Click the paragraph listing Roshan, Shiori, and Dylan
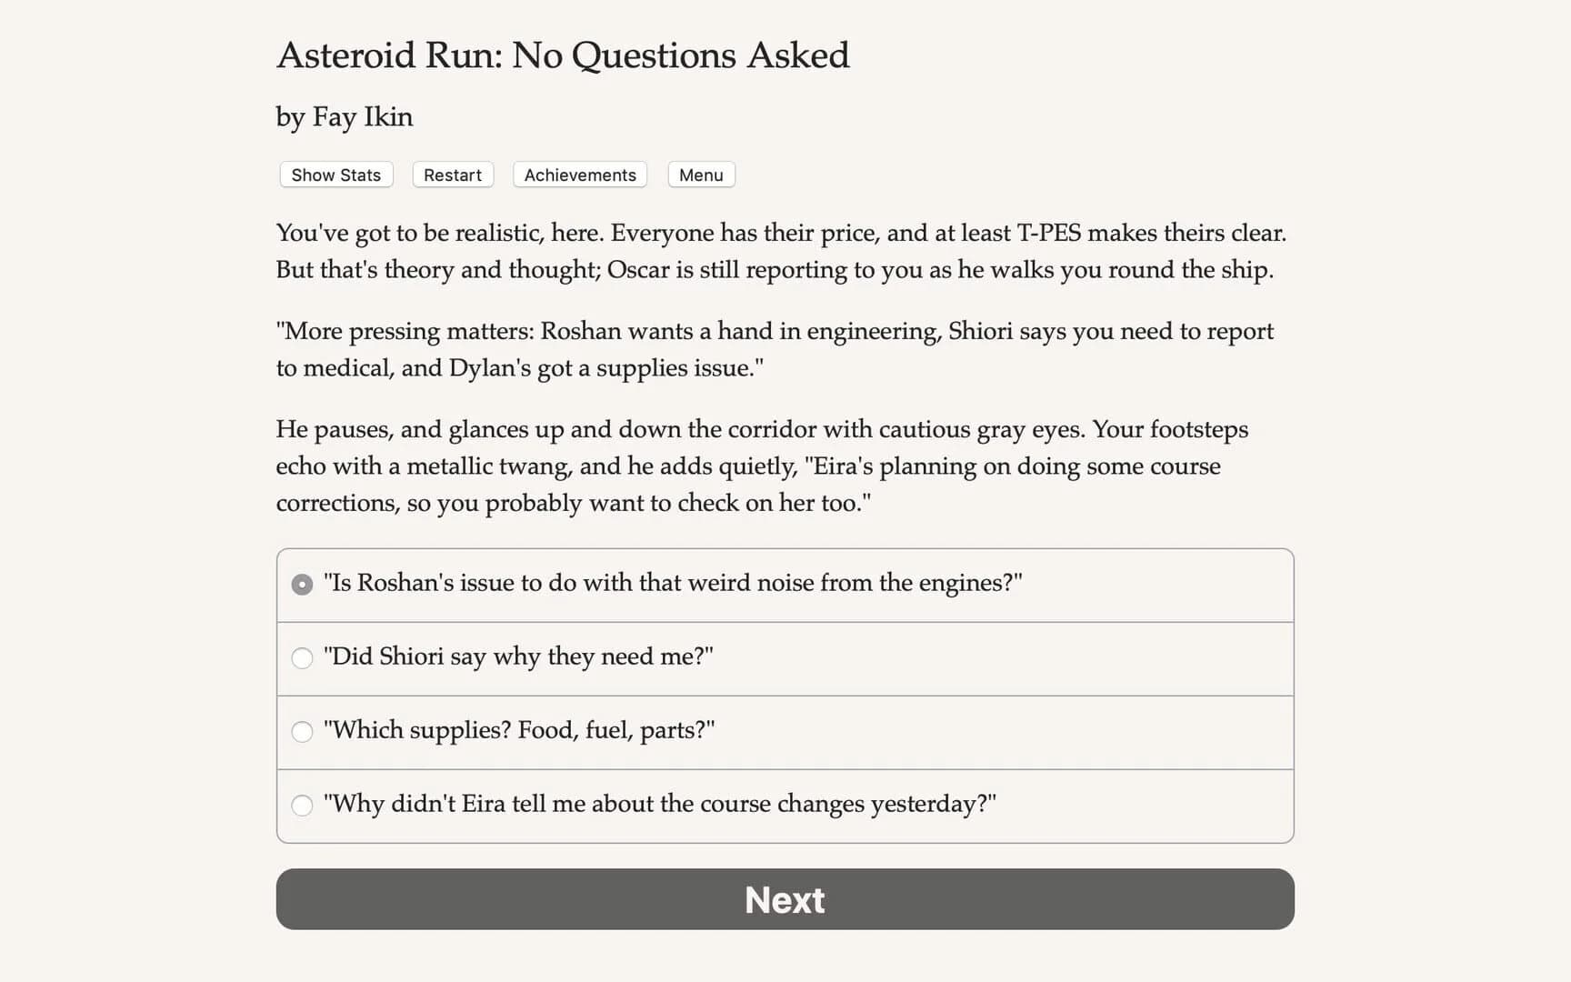This screenshot has width=1571, height=982. 774,349
